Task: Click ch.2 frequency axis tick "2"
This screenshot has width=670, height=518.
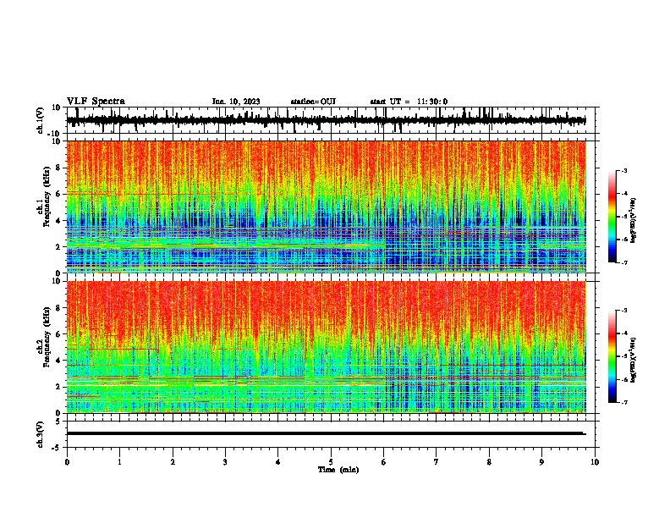Action: click(x=58, y=387)
